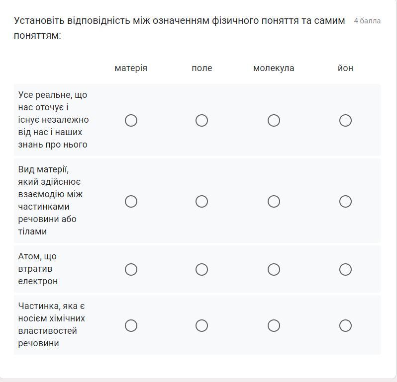Select 'матерія' for 'Усе реальне' row
Viewport: 397px width, 382px height.
point(131,120)
